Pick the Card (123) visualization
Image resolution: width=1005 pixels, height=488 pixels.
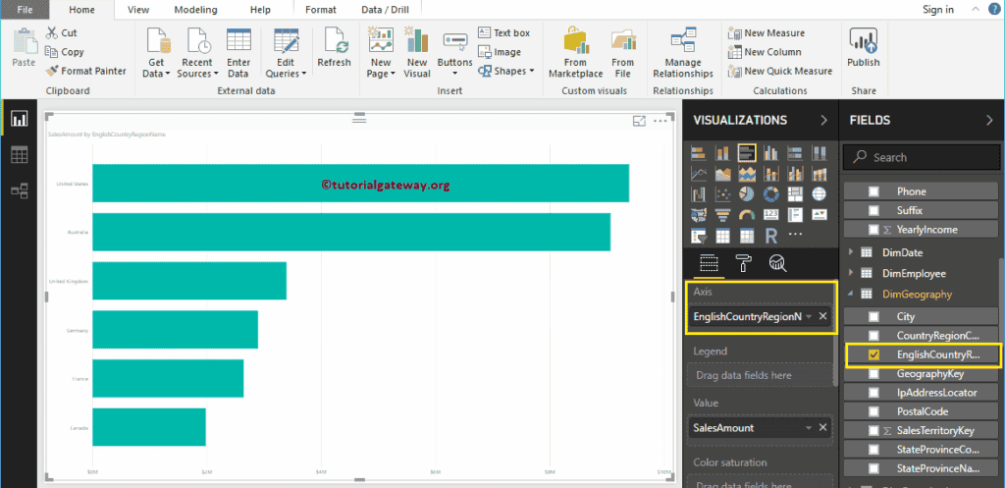point(771,215)
